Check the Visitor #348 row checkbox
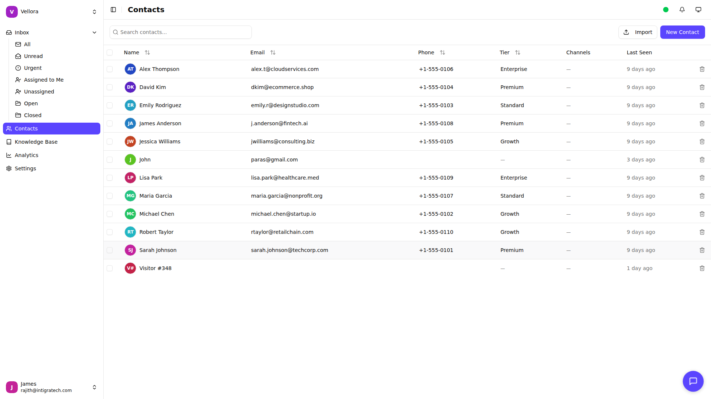This screenshot has width=711, height=399. point(110,268)
